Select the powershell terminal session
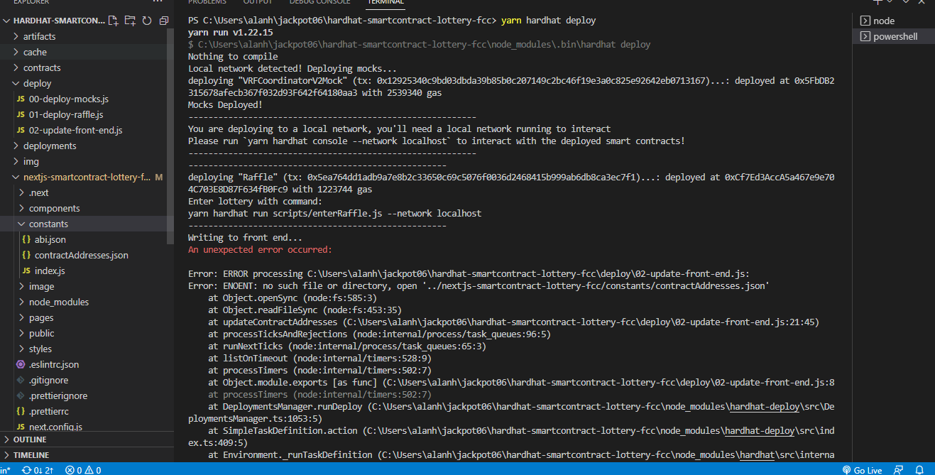Viewport: 935px width, 475px height. click(894, 36)
